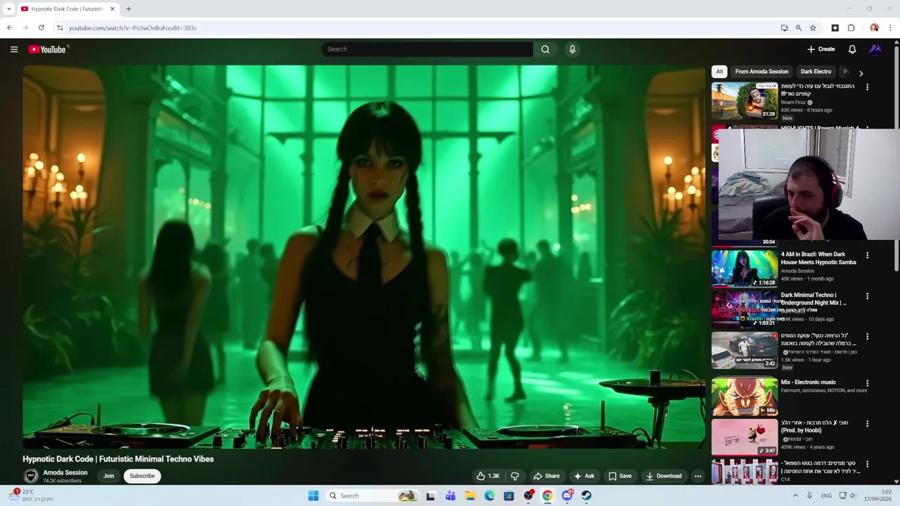Open the notifications bell
Image resolution: width=900 pixels, height=506 pixels.
pyautogui.click(x=852, y=49)
